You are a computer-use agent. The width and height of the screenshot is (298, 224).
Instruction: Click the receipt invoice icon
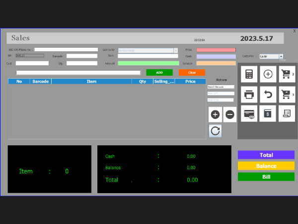pos(287,113)
